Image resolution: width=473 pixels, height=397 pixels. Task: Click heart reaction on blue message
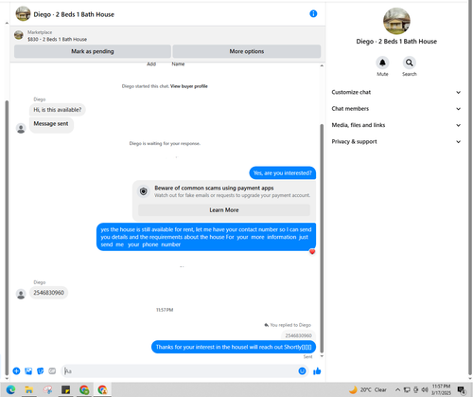click(x=312, y=252)
